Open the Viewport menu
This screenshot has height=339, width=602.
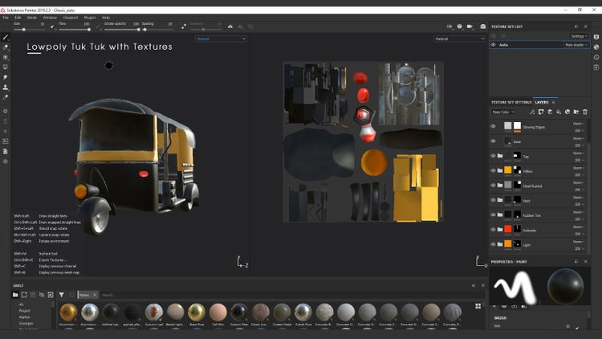(x=71, y=17)
